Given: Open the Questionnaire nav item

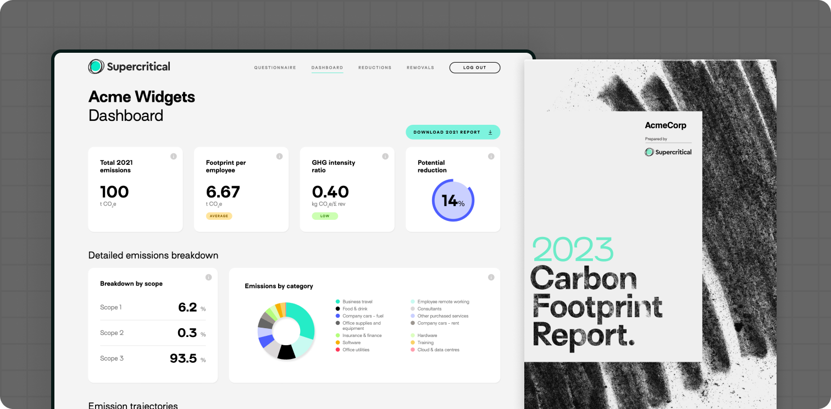Looking at the screenshot, I should (x=275, y=68).
